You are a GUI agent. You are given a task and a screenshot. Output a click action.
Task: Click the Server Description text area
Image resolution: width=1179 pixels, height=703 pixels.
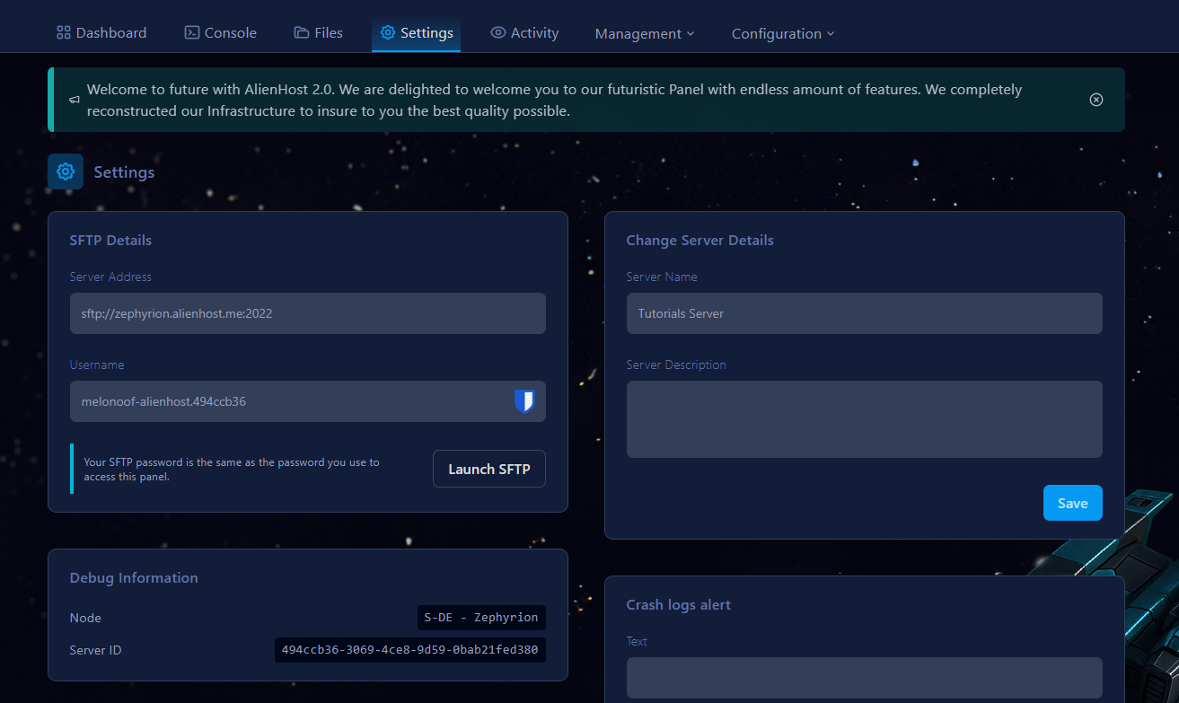pos(865,419)
